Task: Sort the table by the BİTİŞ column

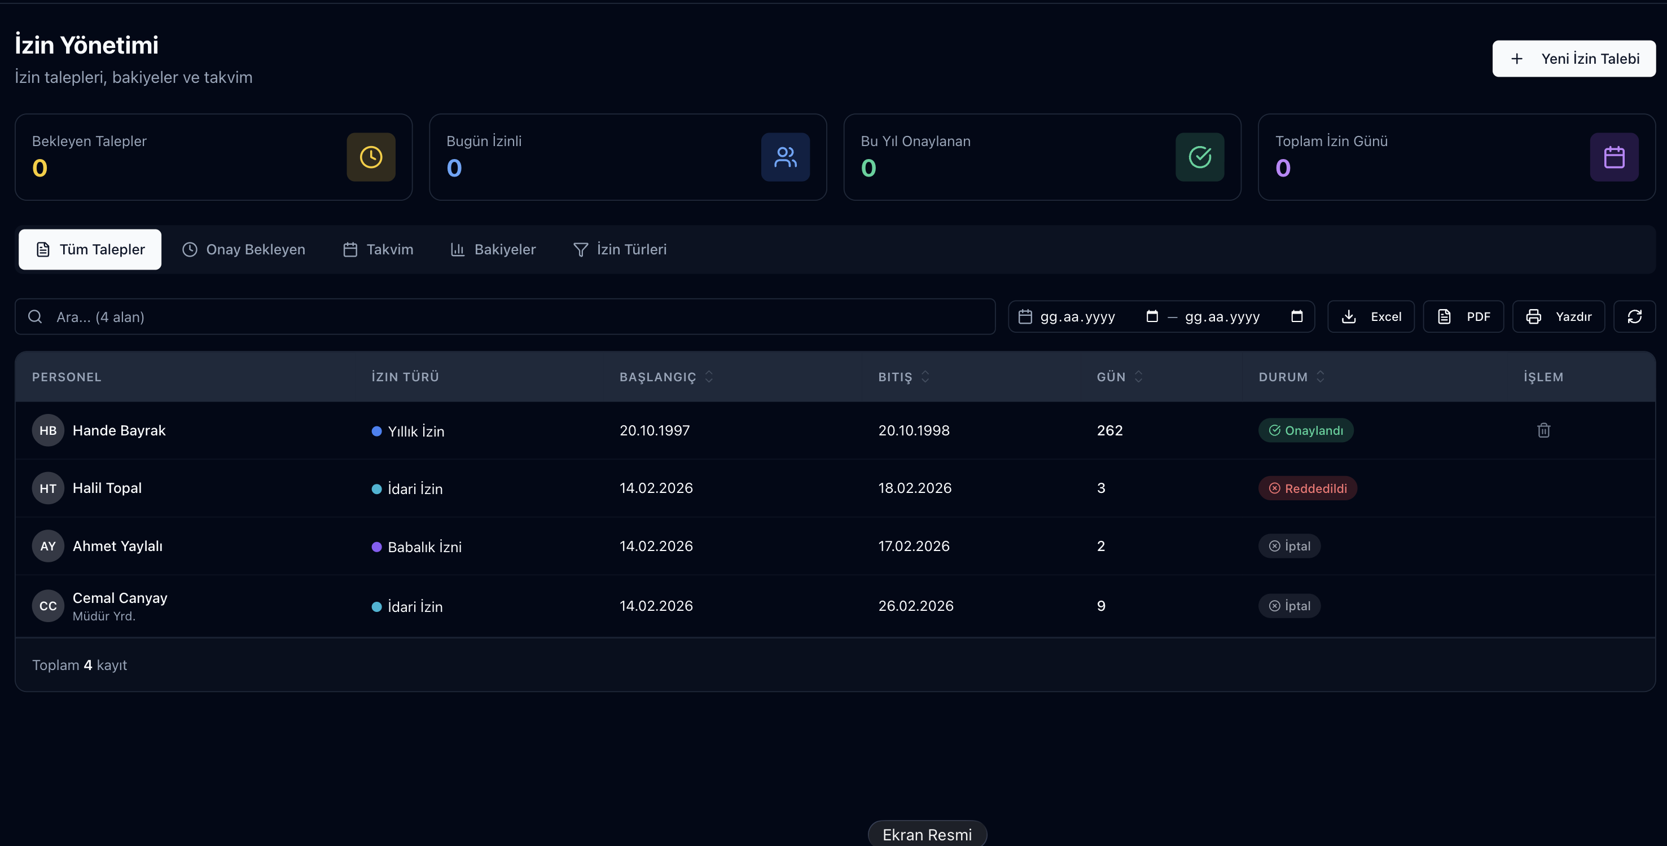Action: 904,376
